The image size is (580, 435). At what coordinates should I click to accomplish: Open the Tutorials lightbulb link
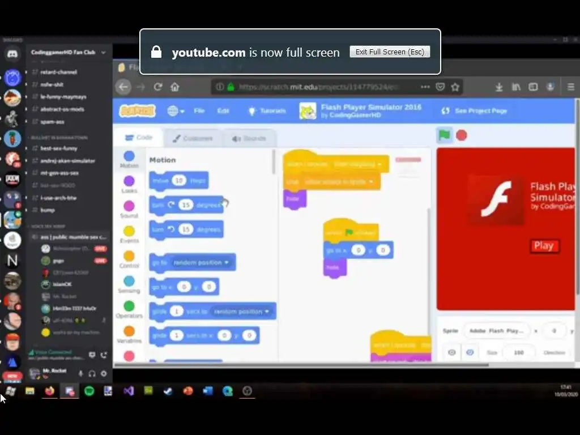tap(267, 110)
